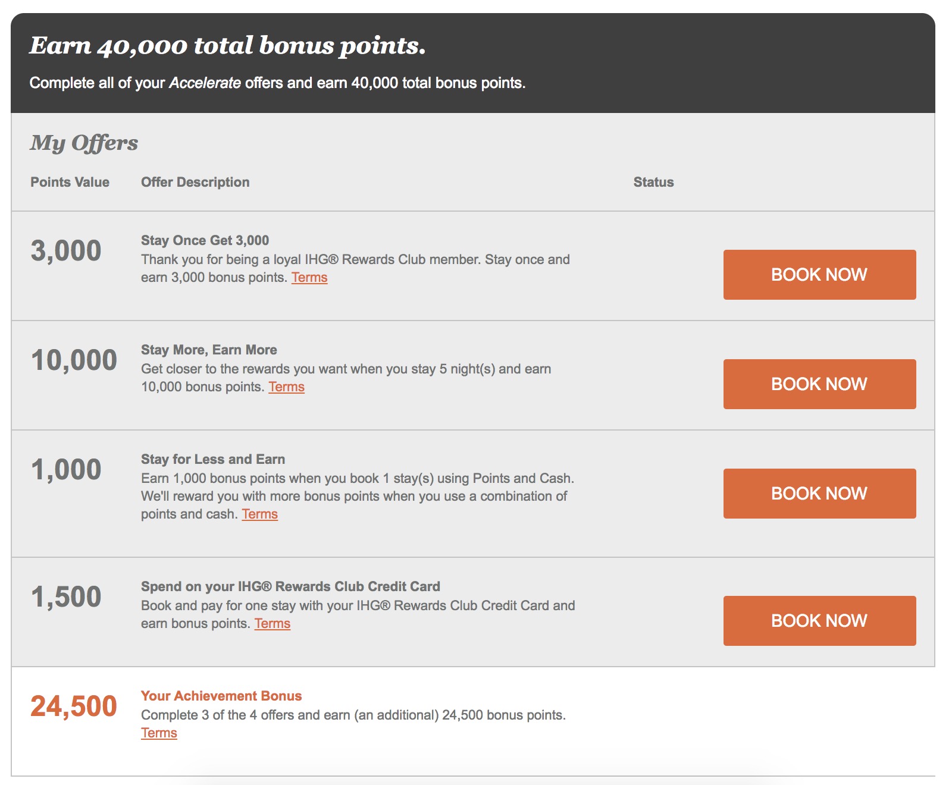The image size is (952, 785).
Task: Open Terms for Stay Once Get 3,000
Action: pyautogui.click(x=309, y=278)
